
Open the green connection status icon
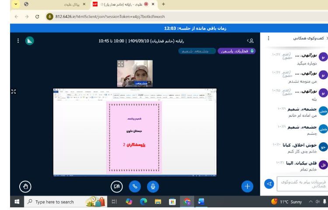pyautogui.click(x=29, y=41)
